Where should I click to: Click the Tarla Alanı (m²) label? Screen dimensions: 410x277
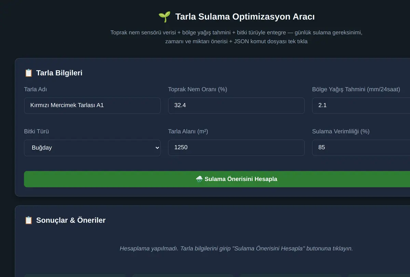pyautogui.click(x=188, y=131)
